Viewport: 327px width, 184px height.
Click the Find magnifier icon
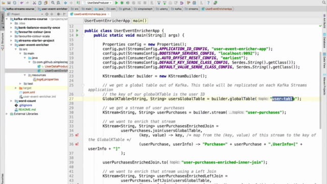click(53, 3)
